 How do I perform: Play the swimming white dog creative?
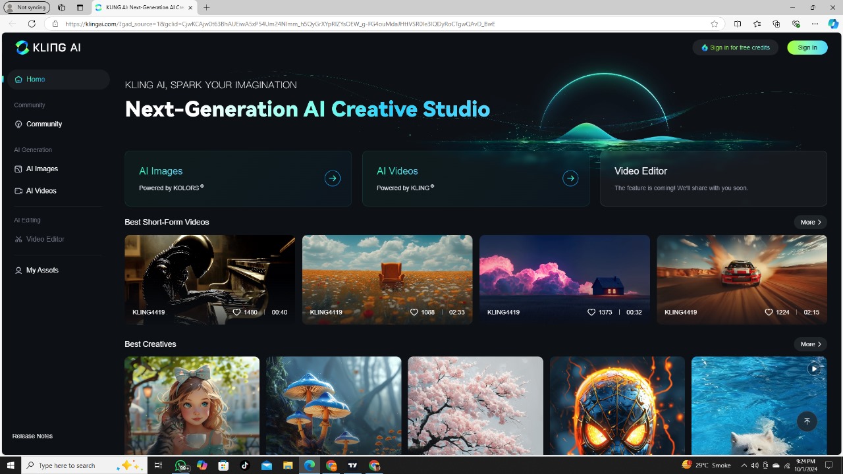coord(815,369)
